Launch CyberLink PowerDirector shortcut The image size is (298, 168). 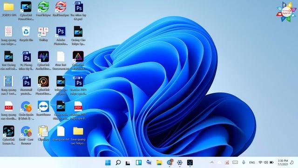[x=26, y=7]
